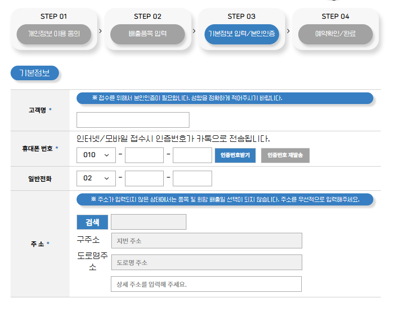Viewport: 399px width, 309px height.
Task: Click the mobile number last digits field
Action: coord(192,155)
